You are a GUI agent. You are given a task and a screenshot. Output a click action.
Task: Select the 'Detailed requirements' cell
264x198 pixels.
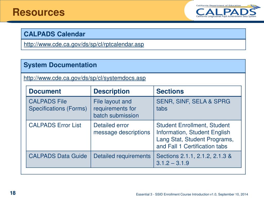click(x=122, y=159)
